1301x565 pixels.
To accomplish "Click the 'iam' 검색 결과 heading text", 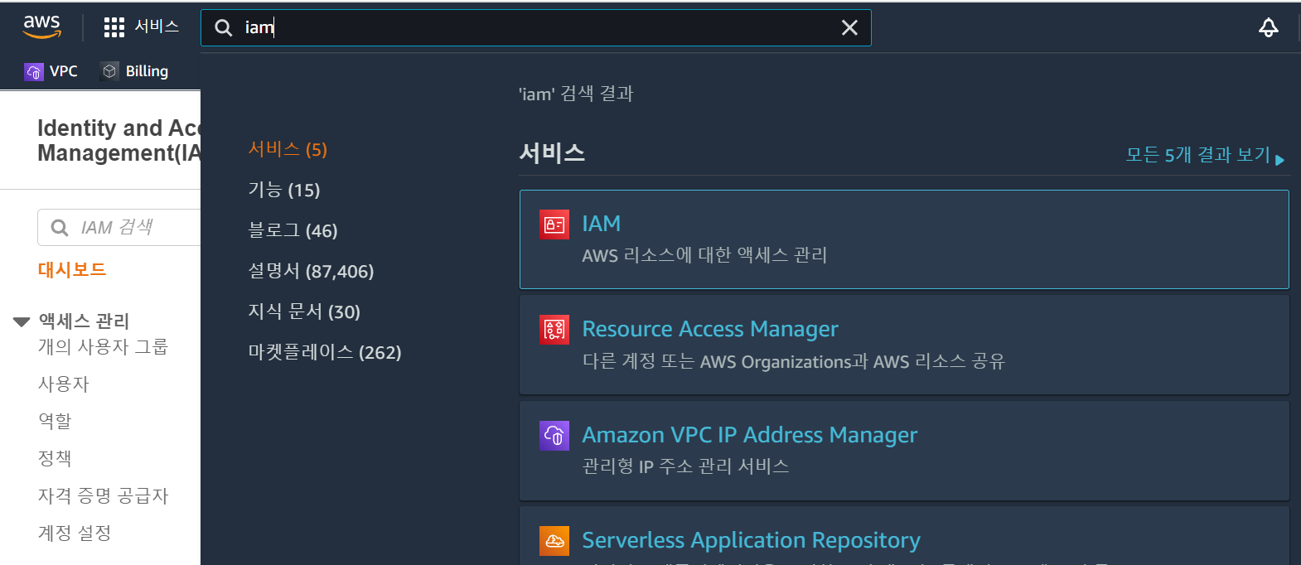I will [576, 94].
